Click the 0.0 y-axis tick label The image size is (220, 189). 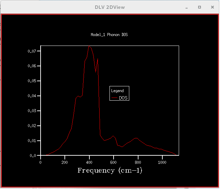click(33, 156)
